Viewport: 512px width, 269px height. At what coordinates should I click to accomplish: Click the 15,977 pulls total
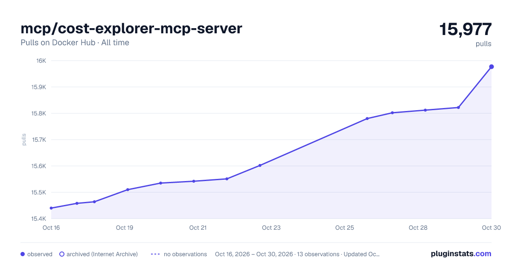(465, 29)
